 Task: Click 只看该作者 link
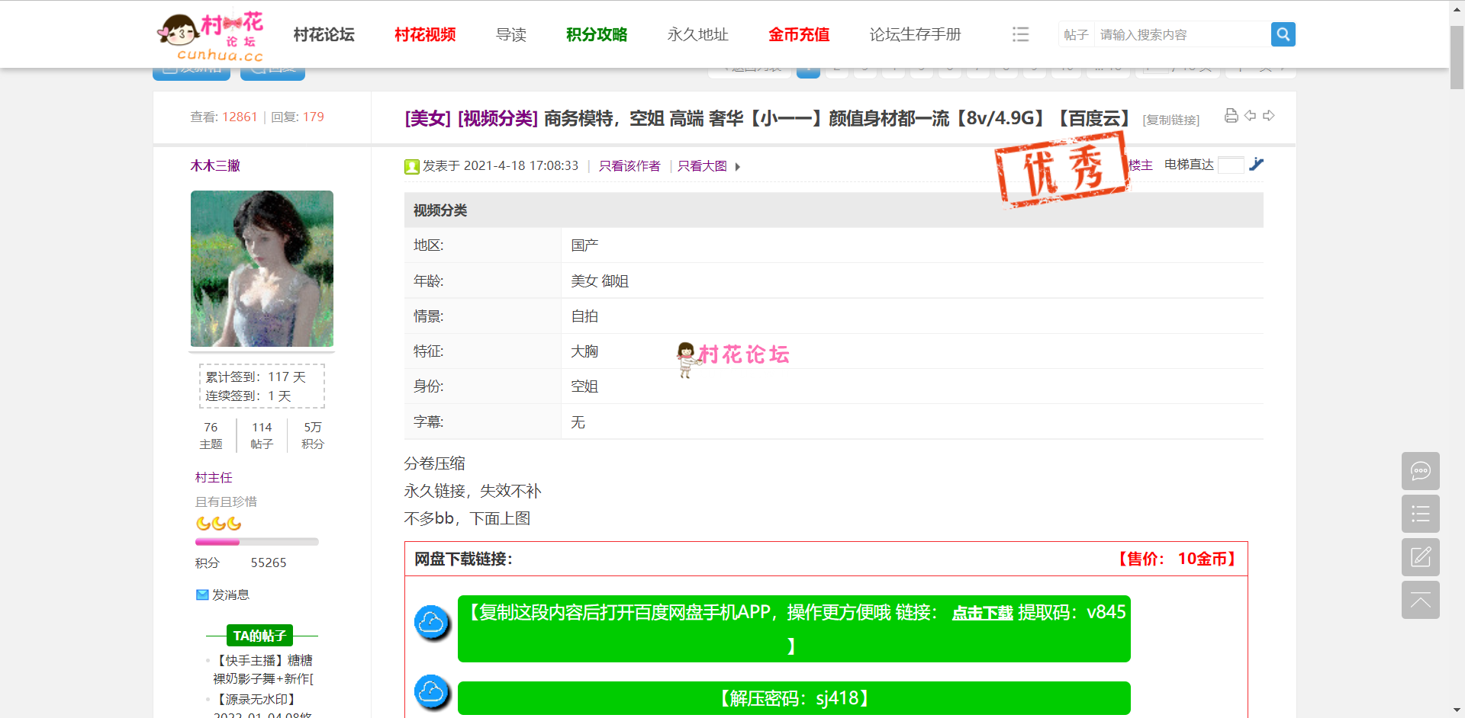click(x=629, y=166)
